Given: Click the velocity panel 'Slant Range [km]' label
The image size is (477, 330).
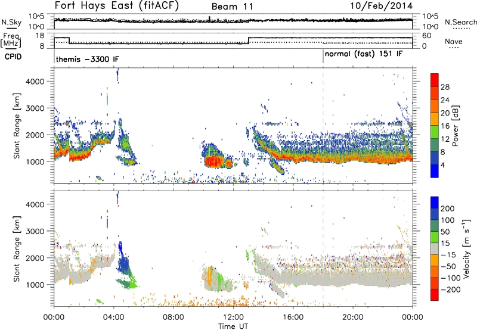Looking at the screenshot, I should coord(17,249).
